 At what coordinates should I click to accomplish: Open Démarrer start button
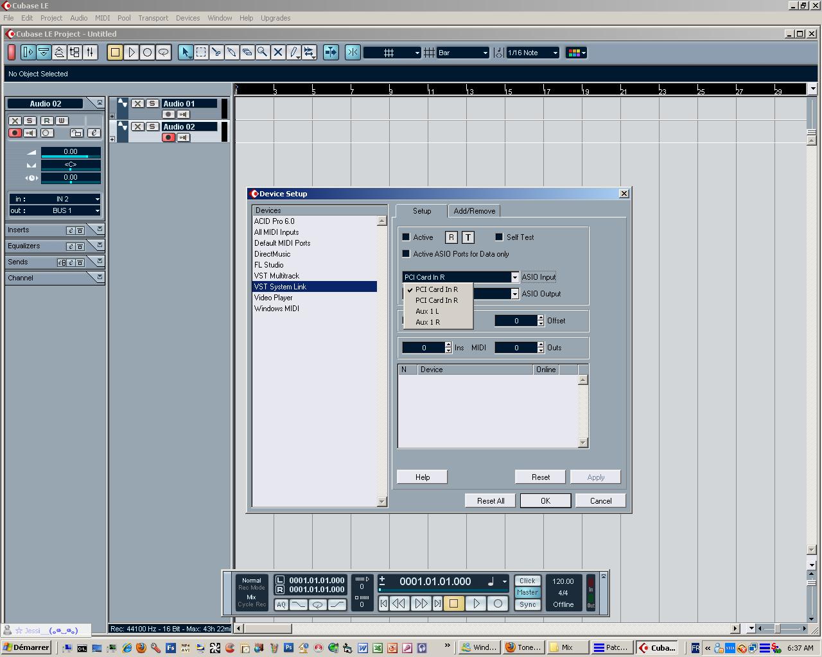click(26, 647)
